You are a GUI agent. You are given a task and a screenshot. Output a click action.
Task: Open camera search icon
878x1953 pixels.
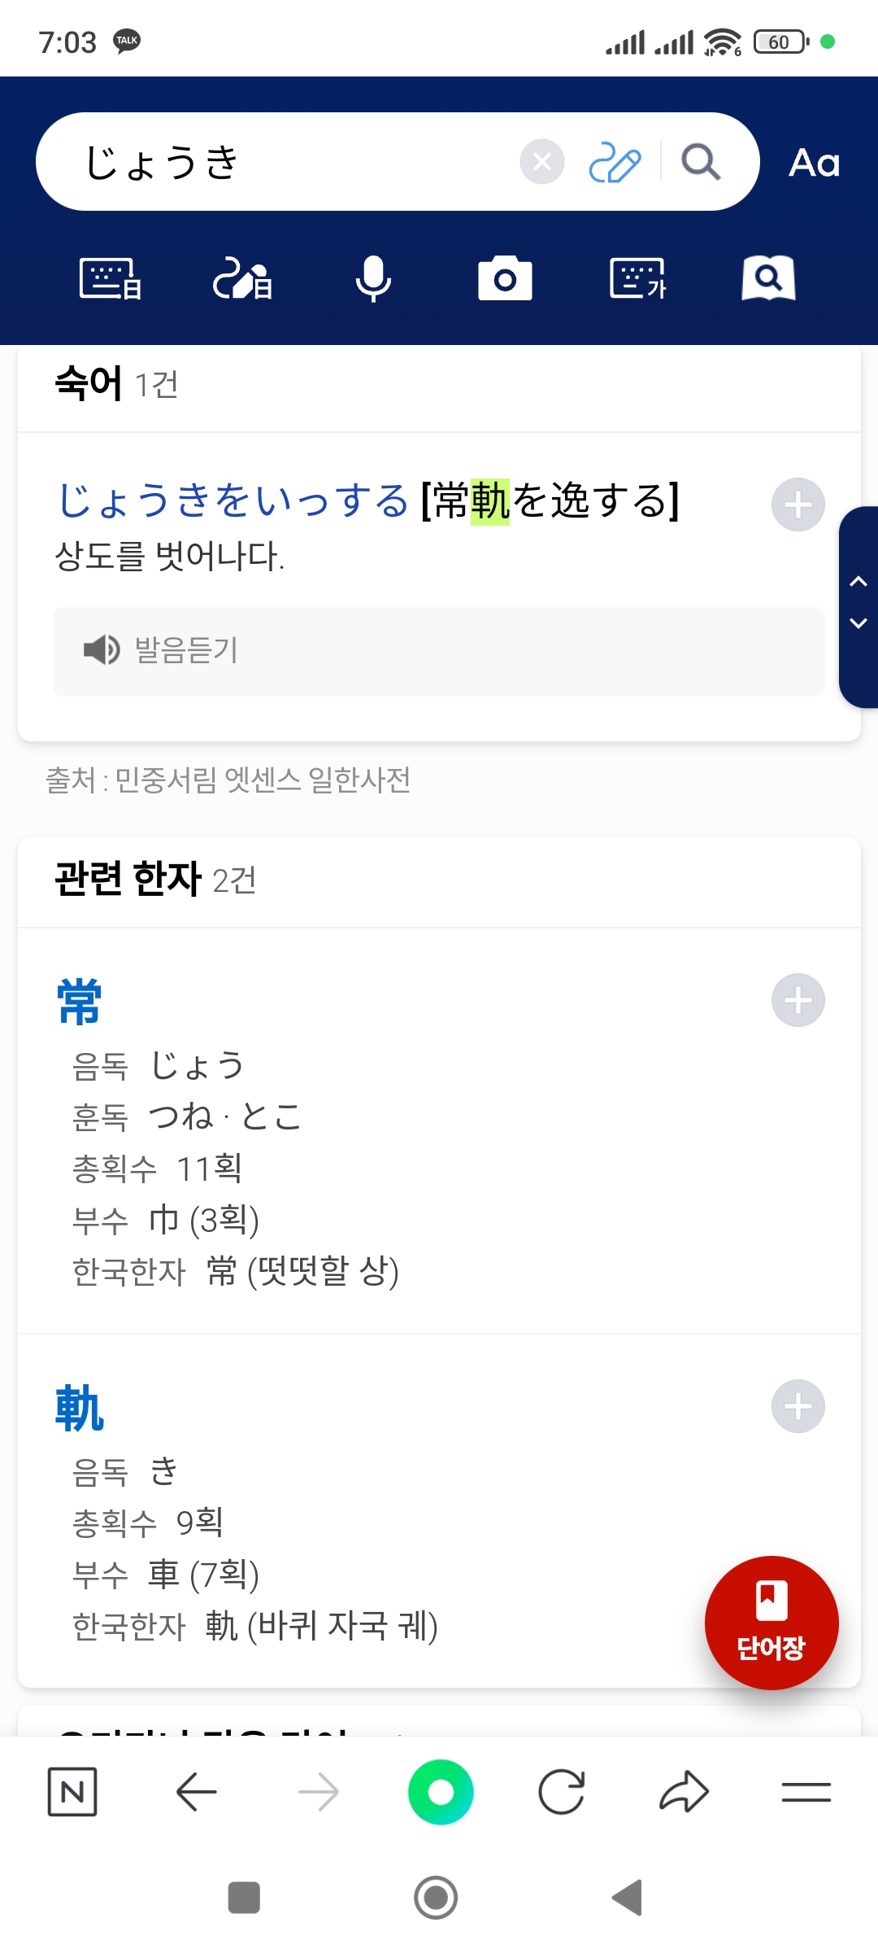pyautogui.click(x=505, y=279)
